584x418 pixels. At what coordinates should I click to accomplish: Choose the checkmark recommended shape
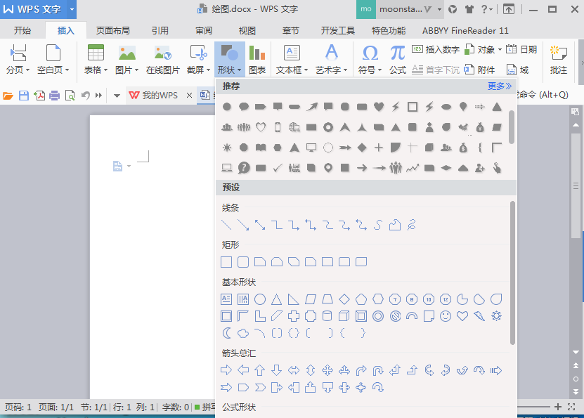278,168
